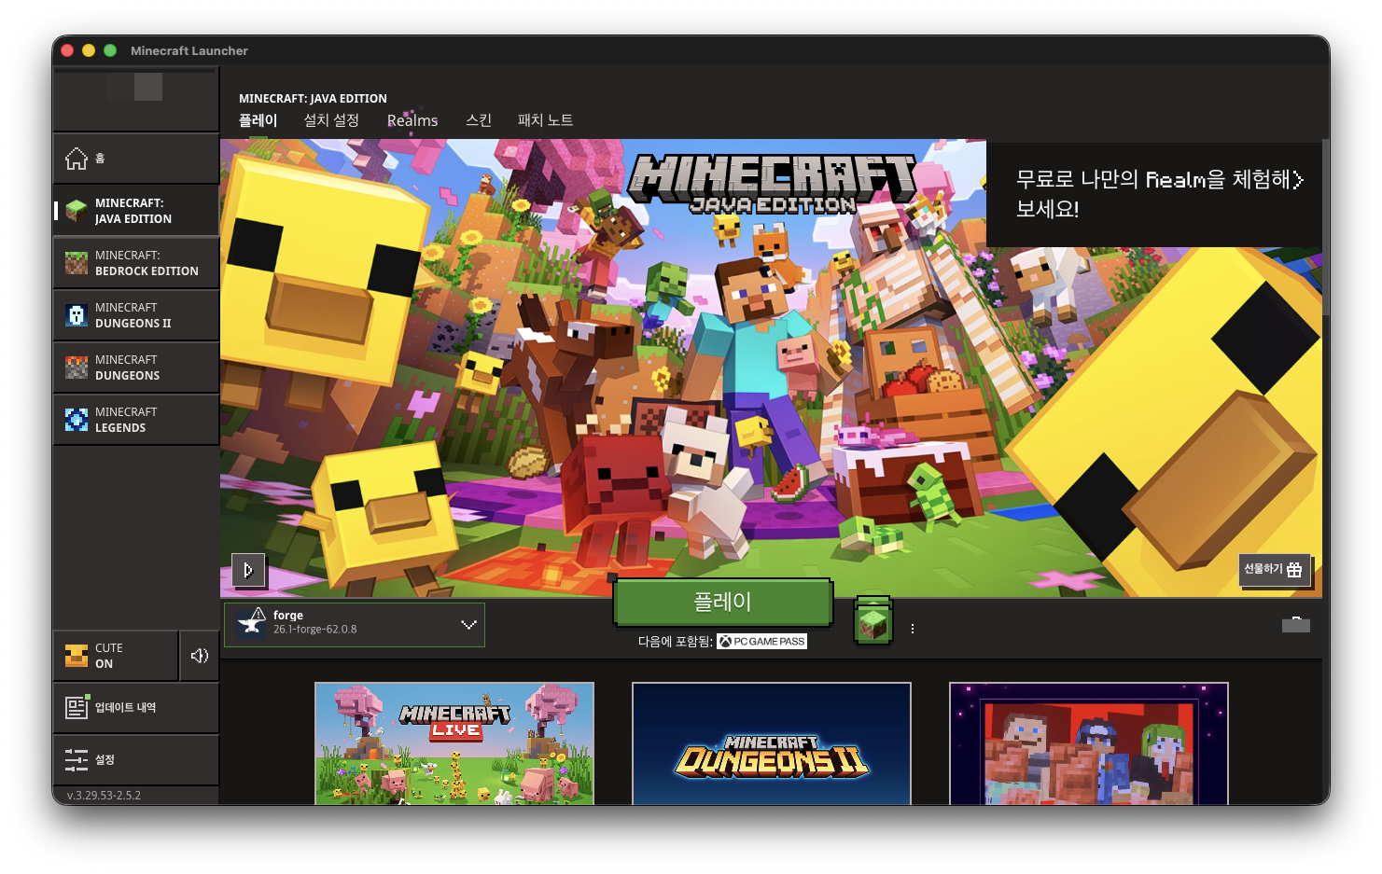Click the PC Game Pass badge
The width and height of the screenshot is (1382, 874).
(761, 642)
